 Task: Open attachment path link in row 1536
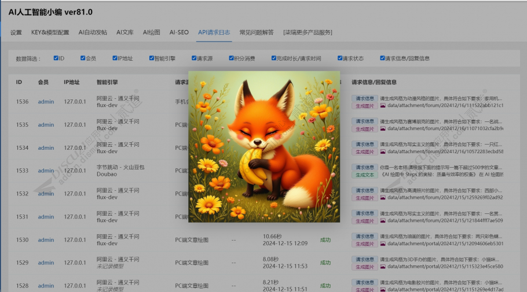coord(445,105)
